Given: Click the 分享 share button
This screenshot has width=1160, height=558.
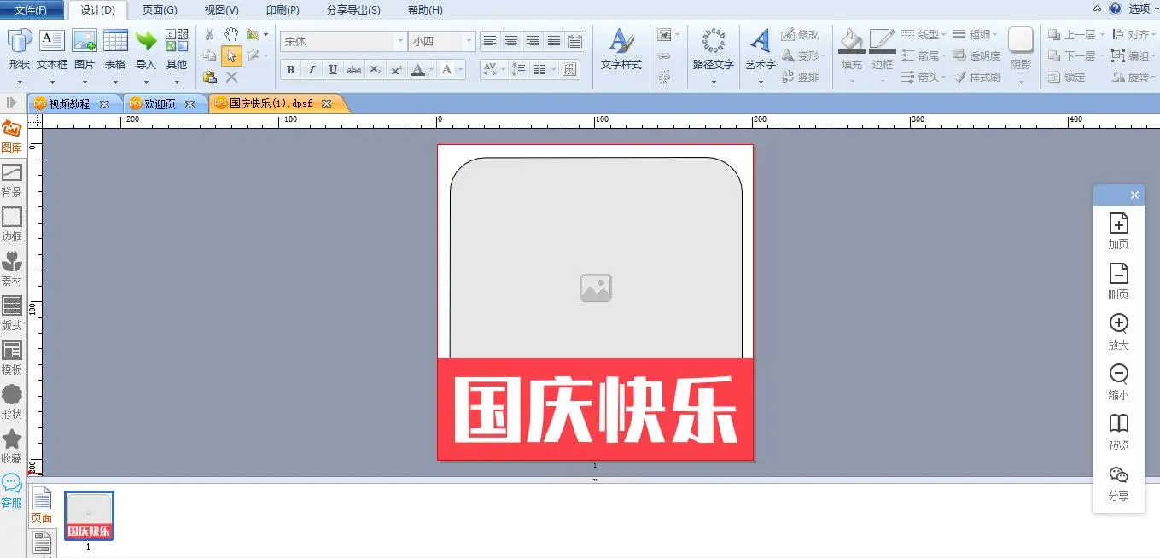Looking at the screenshot, I should point(1118,481).
